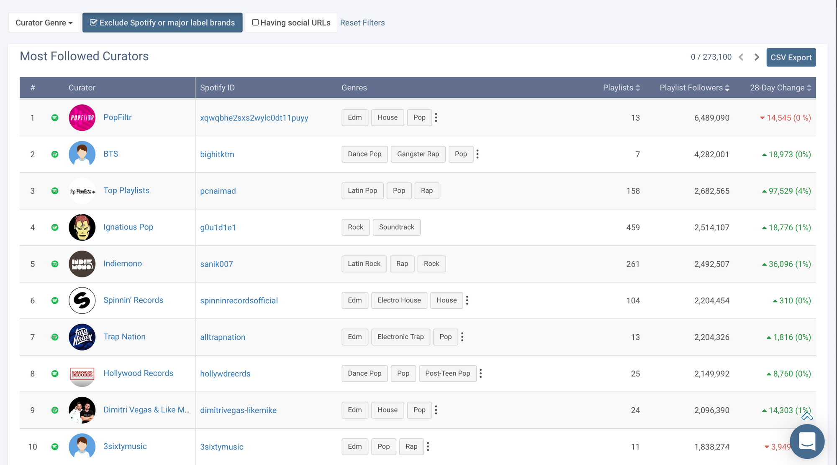Select the Latin Pop genre tag
Image resolution: width=837 pixels, height=465 pixels.
362,191
